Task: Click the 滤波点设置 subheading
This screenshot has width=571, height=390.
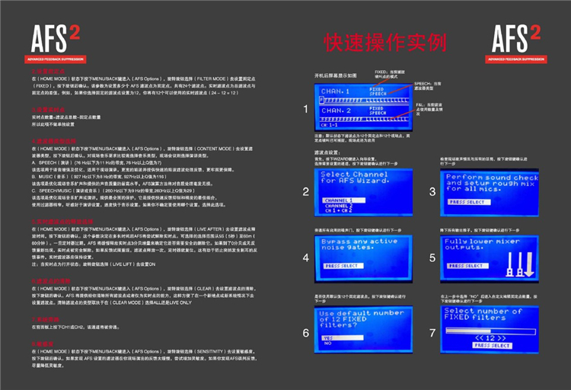Action: (x=327, y=152)
